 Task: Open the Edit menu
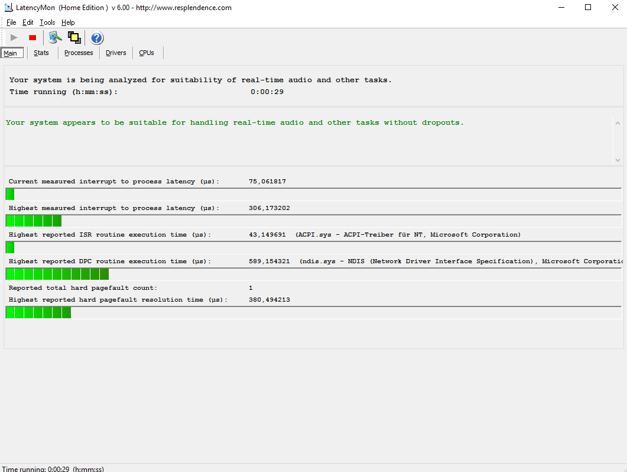point(28,22)
